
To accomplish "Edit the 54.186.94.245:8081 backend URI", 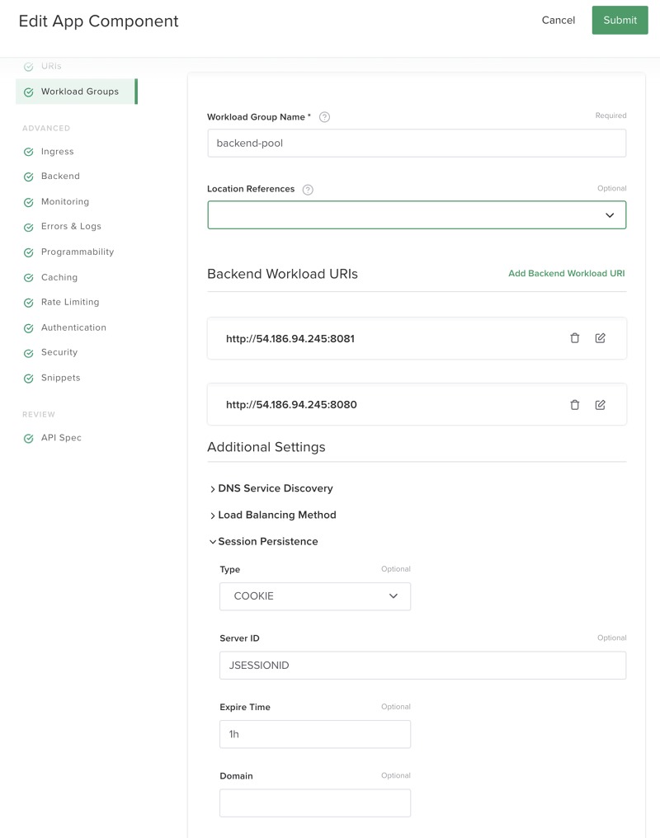I will click(x=600, y=338).
